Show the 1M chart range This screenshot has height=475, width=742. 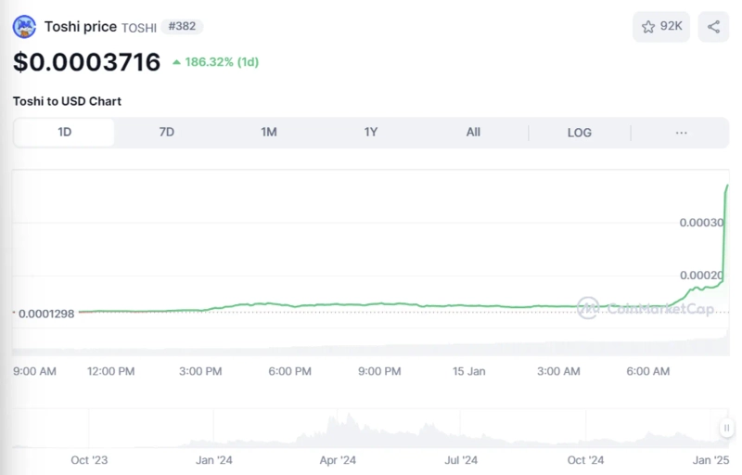[269, 133]
